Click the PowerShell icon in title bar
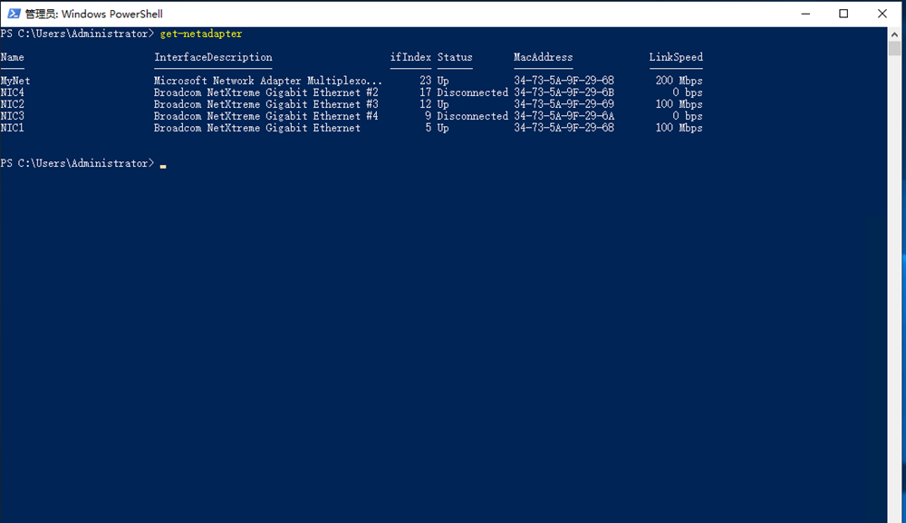Screen dimensions: 906x523 (x=14, y=14)
